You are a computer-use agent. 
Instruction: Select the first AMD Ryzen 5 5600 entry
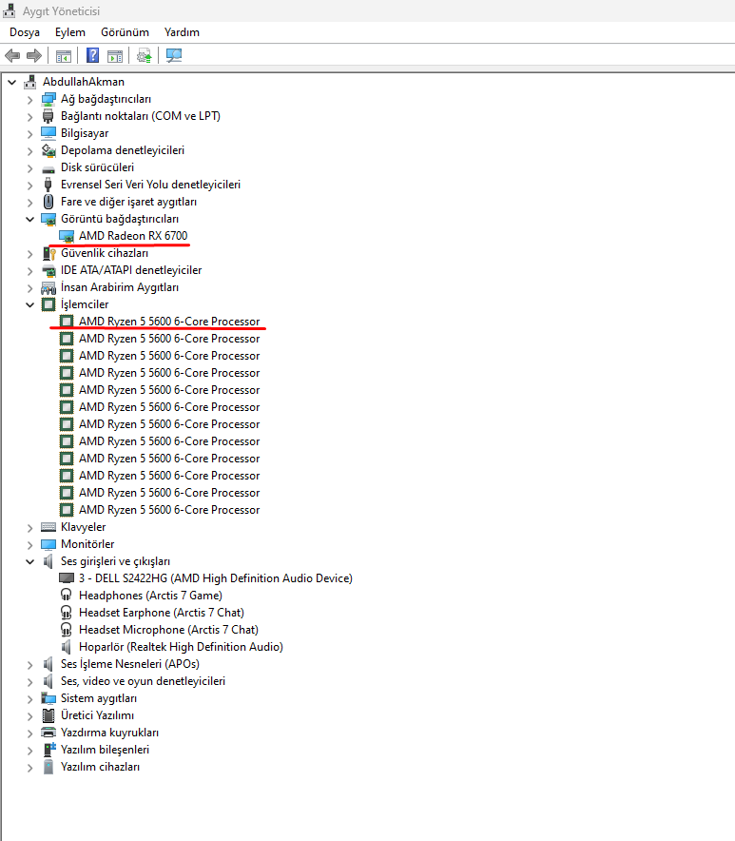coord(169,322)
